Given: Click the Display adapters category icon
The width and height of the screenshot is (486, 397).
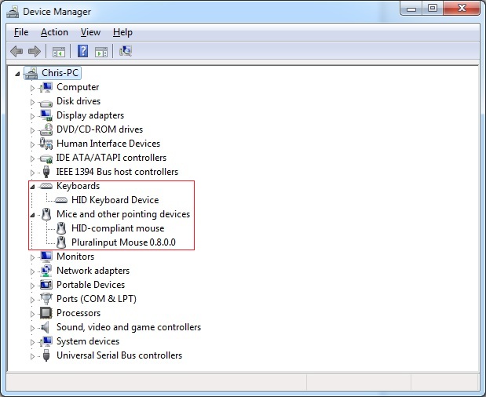Looking at the screenshot, I should (x=46, y=115).
